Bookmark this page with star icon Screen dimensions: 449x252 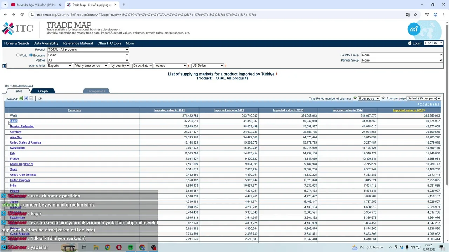(415, 15)
